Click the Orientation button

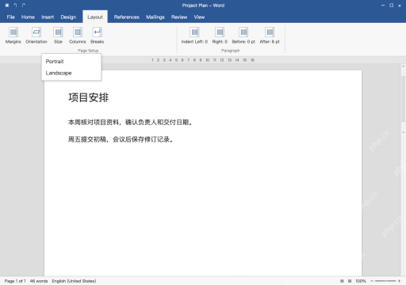[x=36, y=36]
